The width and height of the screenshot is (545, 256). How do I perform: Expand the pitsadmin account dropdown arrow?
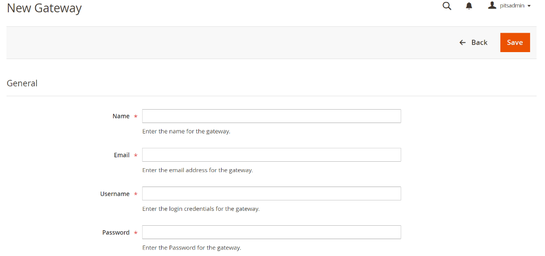pyautogui.click(x=529, y=6)
